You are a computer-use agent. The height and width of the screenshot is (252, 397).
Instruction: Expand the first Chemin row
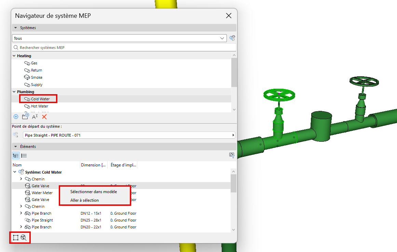21,179
